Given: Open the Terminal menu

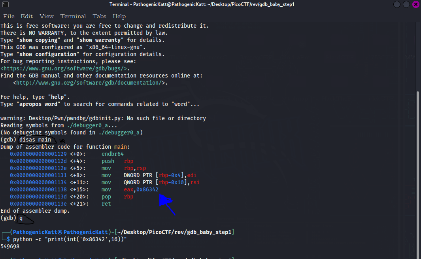Looking at the screenshot, I should pos(73,16).
